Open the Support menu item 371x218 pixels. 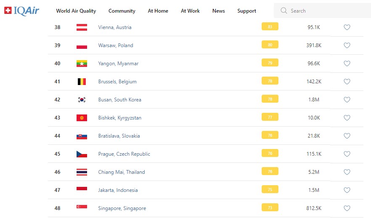pyautogui.click(x=246, y=11)
